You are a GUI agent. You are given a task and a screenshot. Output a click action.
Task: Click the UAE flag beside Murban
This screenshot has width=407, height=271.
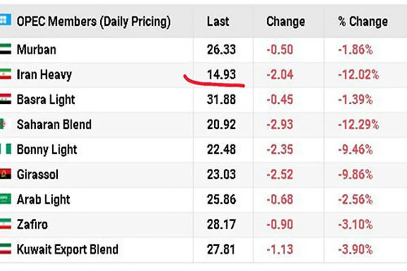coord(5,49)
